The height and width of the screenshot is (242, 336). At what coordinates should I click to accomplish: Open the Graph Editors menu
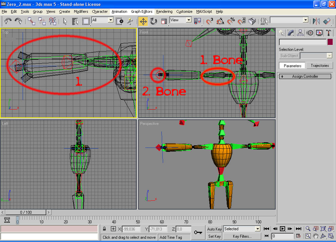coord(141,11)
